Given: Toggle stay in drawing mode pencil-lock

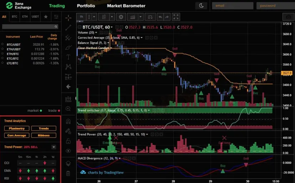Looking at the screenshot, I should coord(68,131).
